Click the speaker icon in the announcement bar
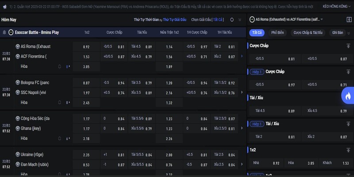Viewport: 354px width, 177px height. (x=4, y=7)
